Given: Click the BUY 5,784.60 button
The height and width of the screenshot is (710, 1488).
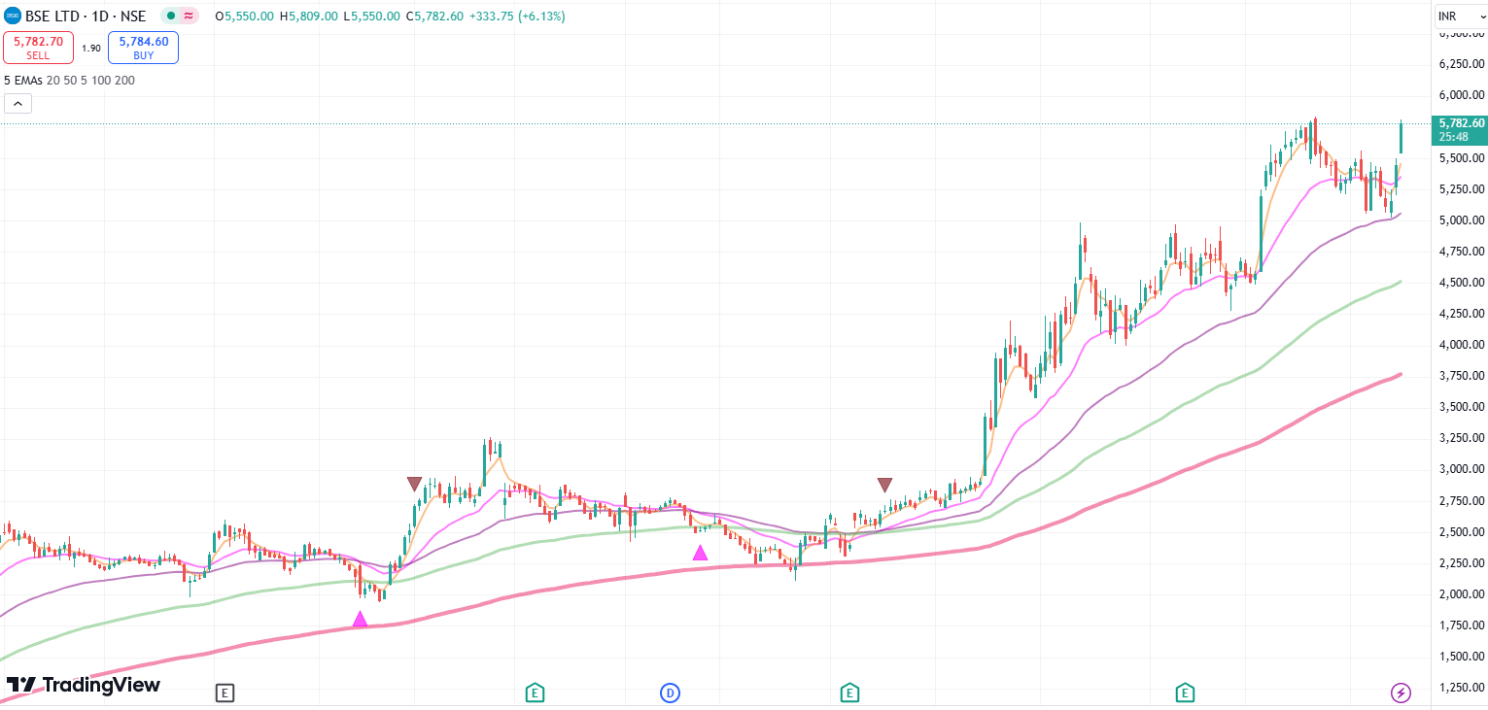Looking at the screenshot, I should pyautogui.click(x=144, y=48).
